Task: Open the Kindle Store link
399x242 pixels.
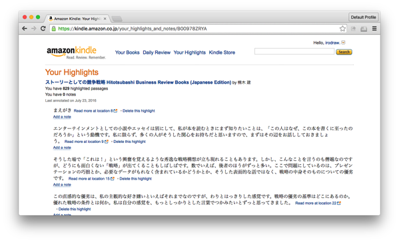Action: pyautogui.click(x=222, y=53)
